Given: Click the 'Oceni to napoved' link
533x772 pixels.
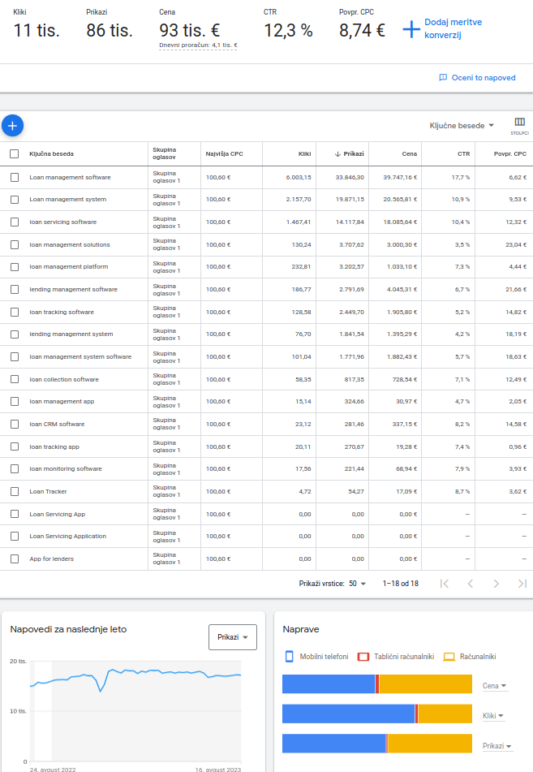Looking at the screenshot, I should coord(483,78).
